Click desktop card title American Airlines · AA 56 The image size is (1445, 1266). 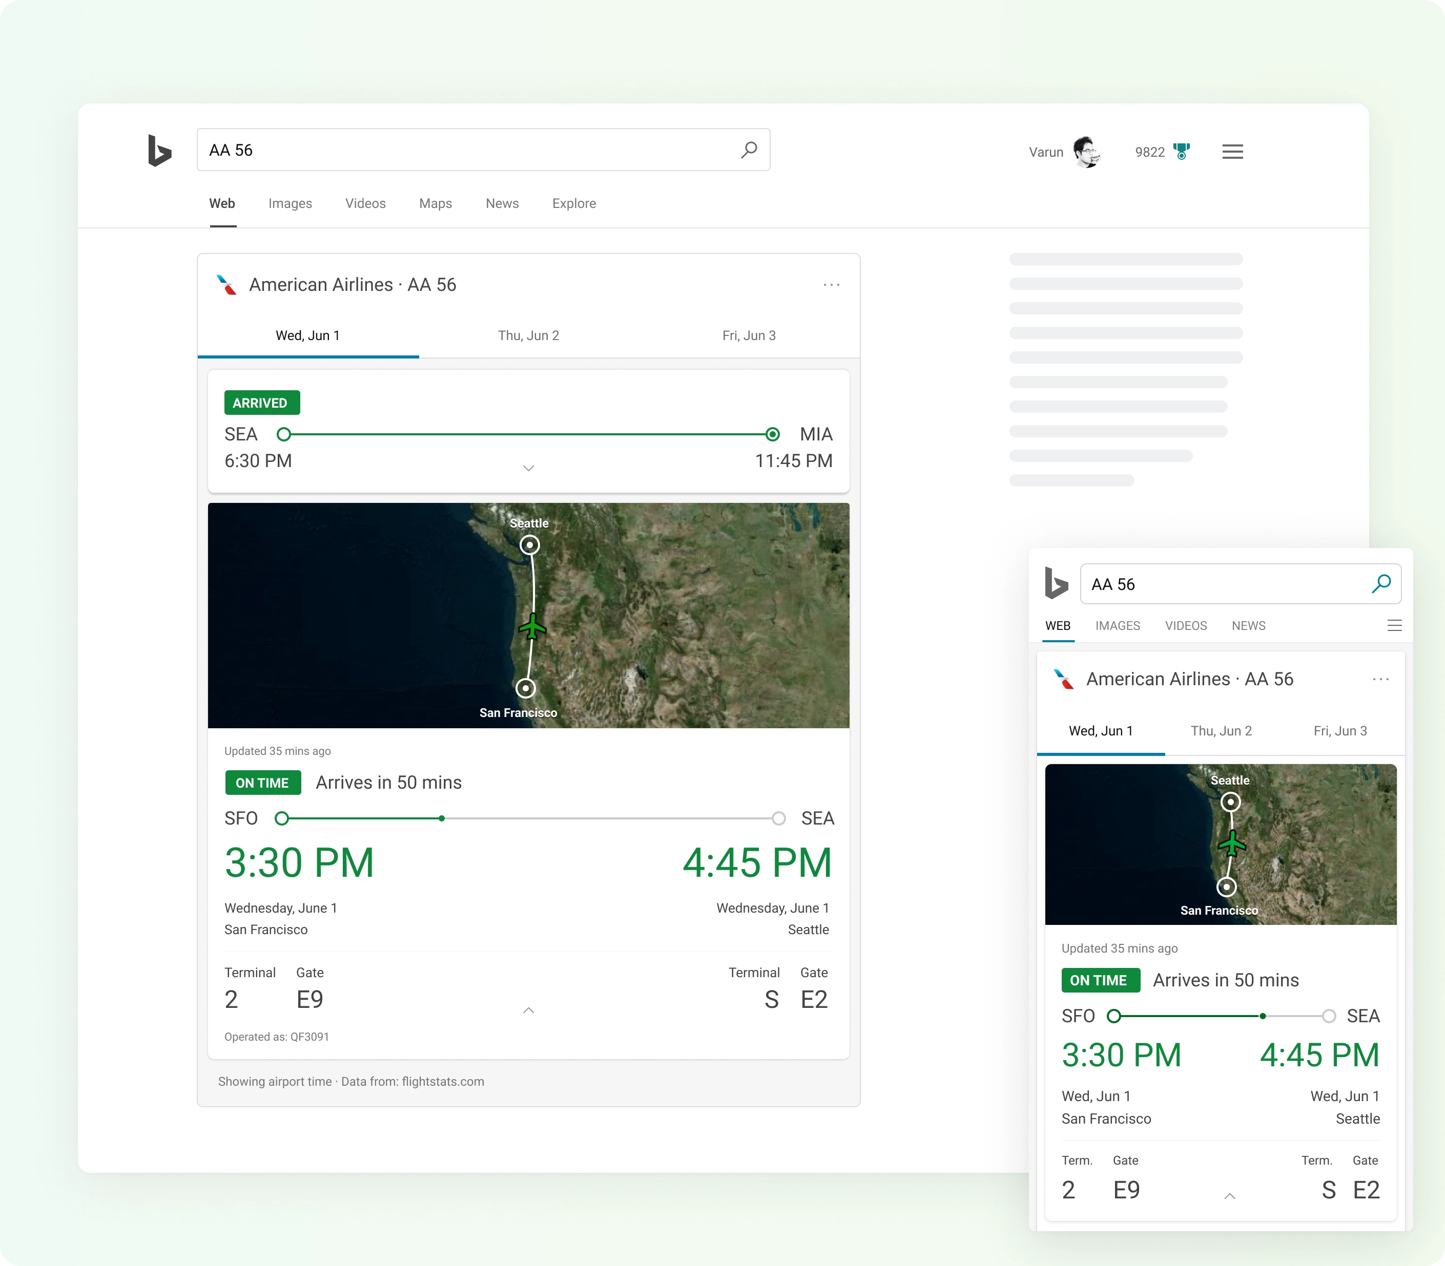[x=352, y=285]
